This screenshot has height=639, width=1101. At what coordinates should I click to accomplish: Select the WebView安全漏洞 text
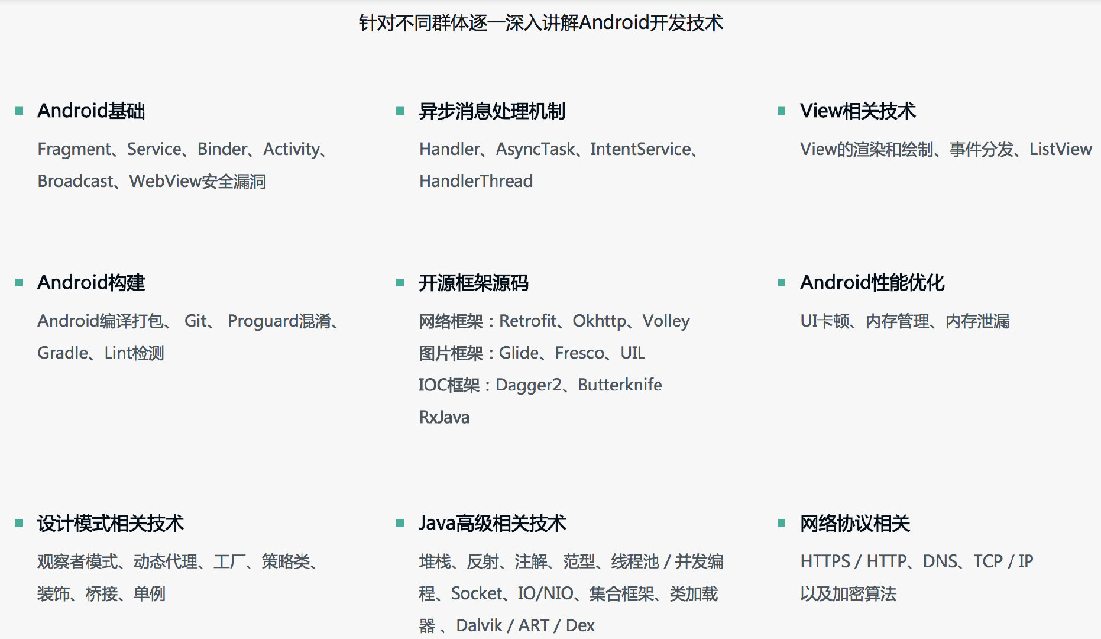click(x=198, y=182)
